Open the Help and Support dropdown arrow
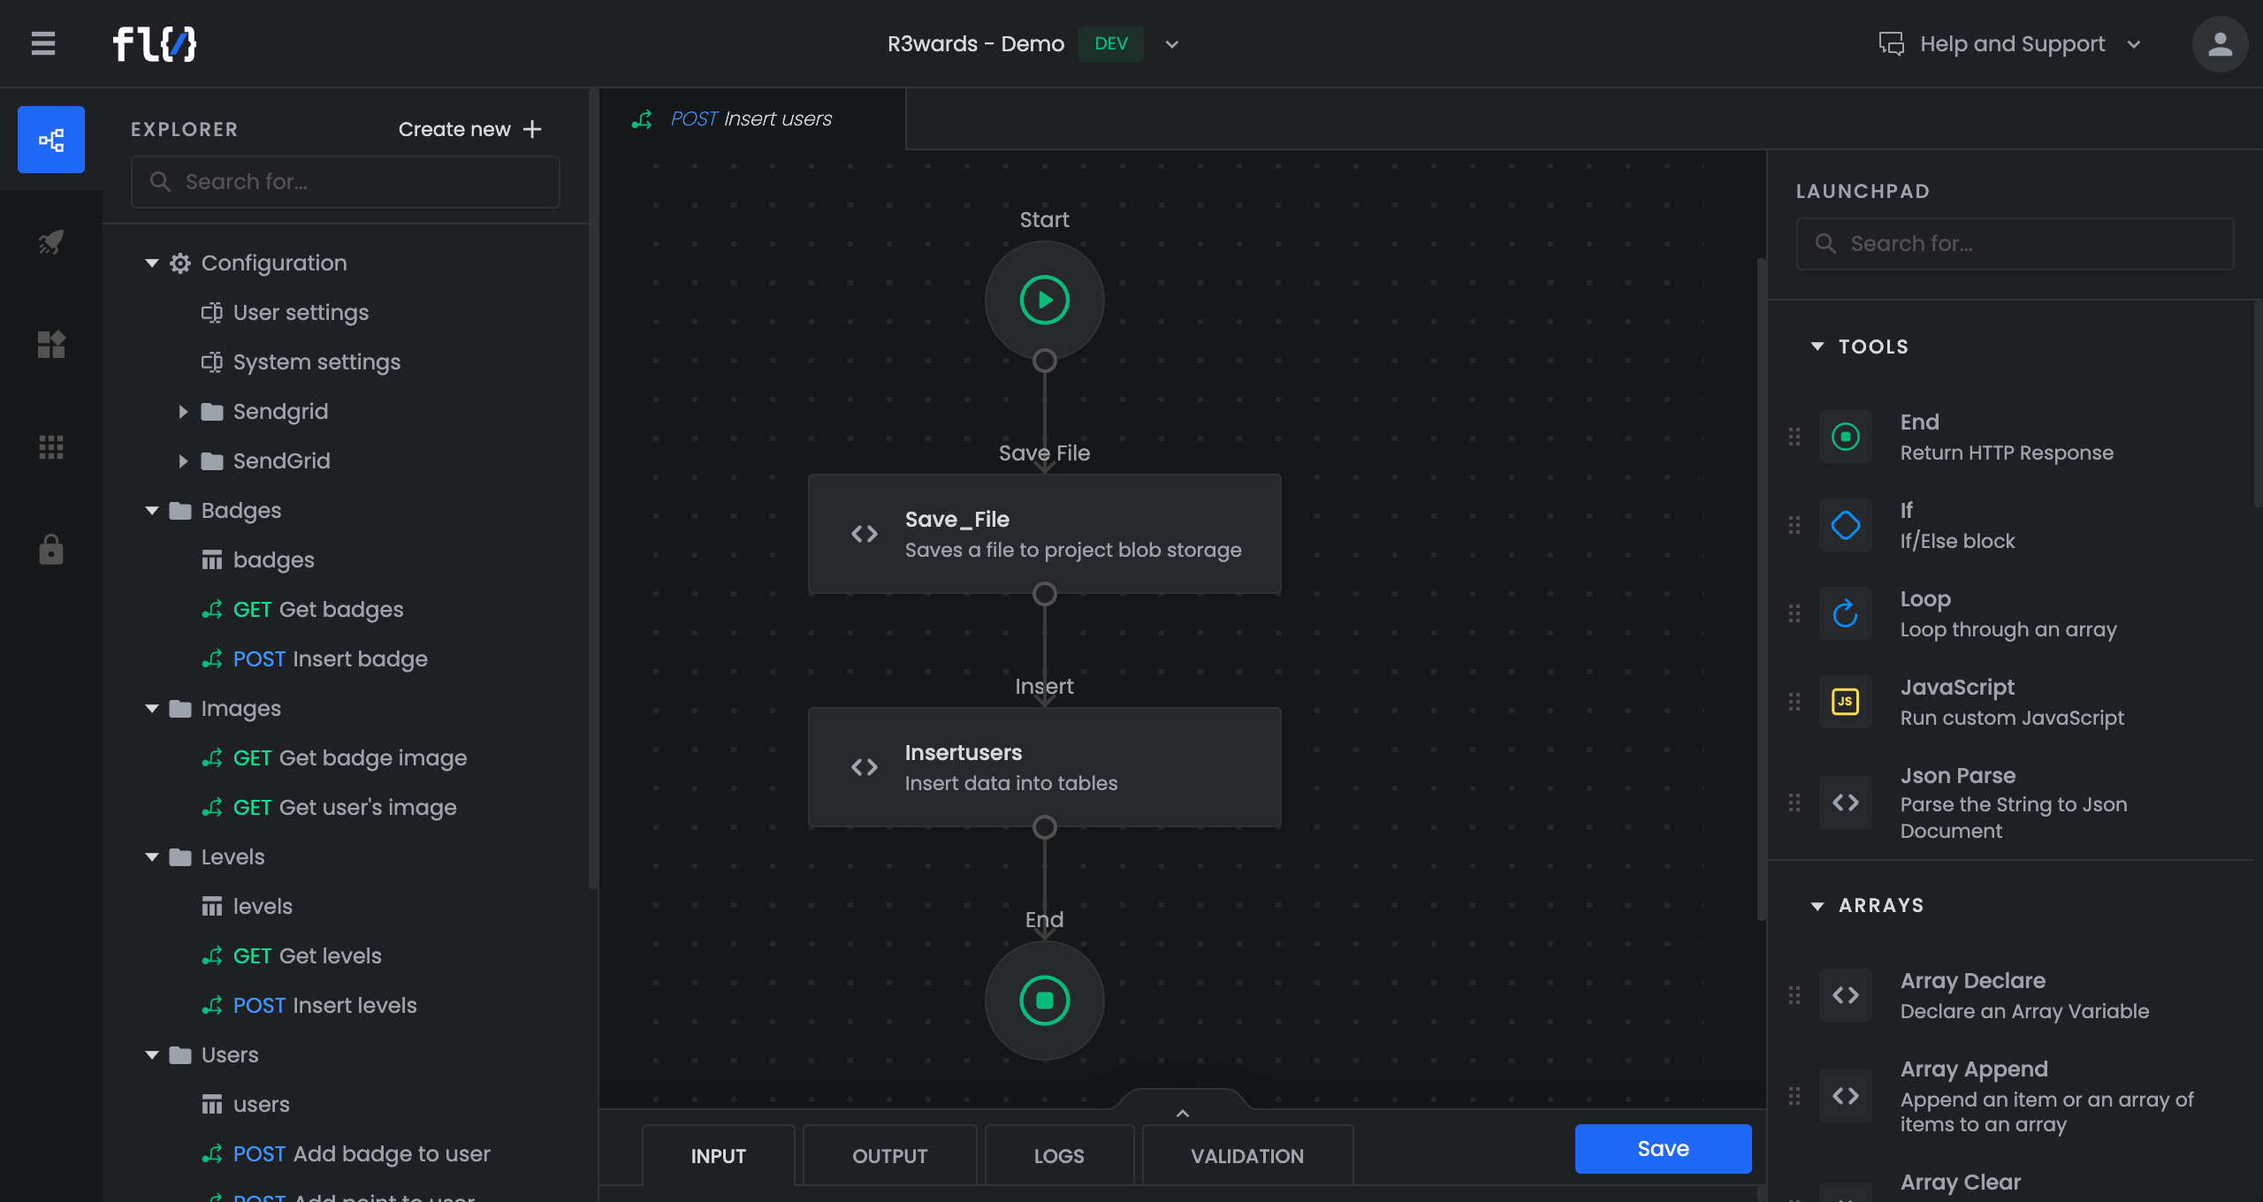Image resolution: width=2263 pixels, height=1202 pixels. click(2134, 44)
